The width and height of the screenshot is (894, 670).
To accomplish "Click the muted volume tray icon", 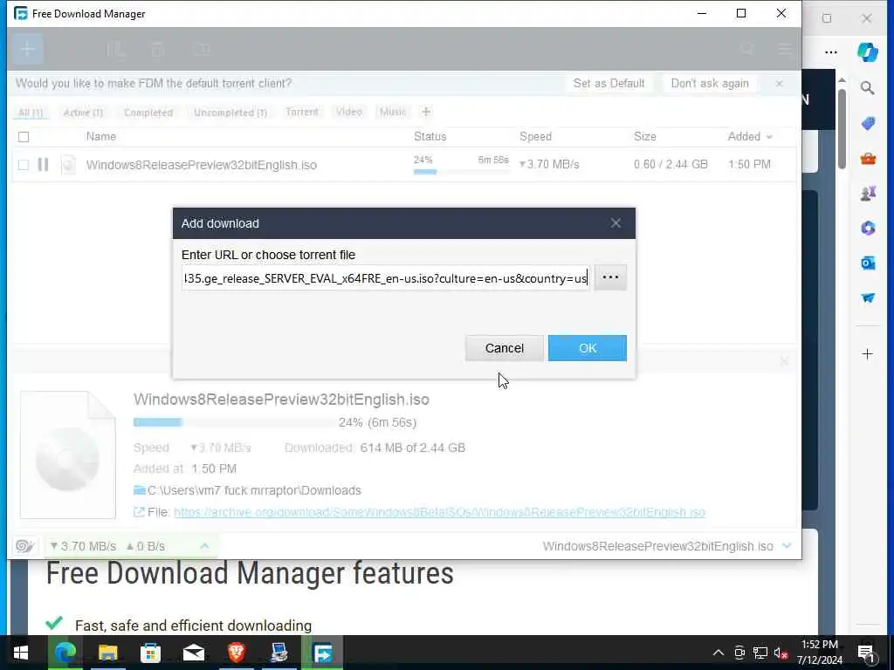I will [x=781, y=653].
